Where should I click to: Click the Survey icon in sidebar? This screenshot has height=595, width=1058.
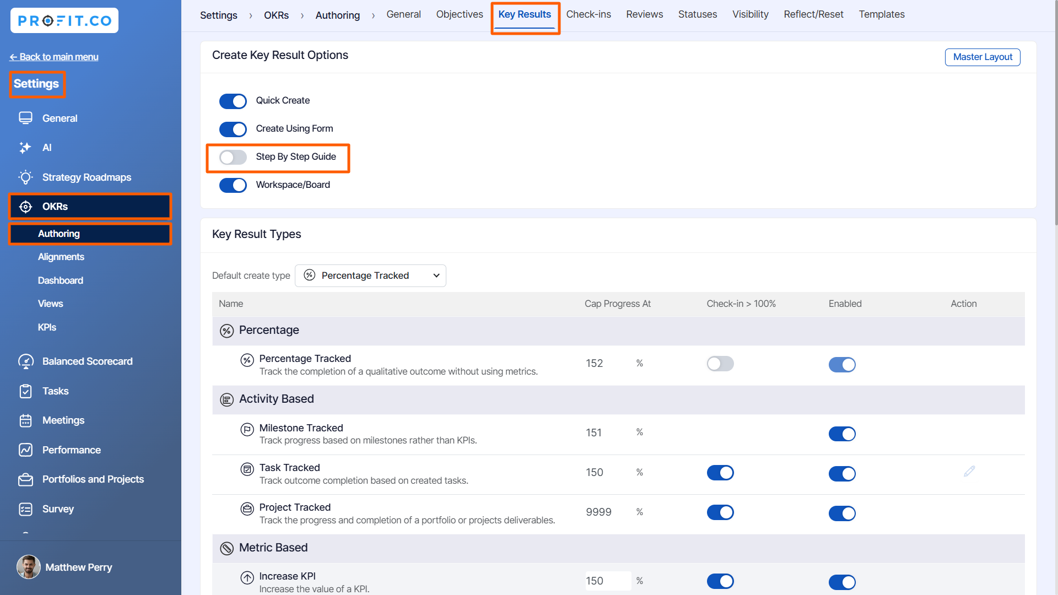tap(25, 509)
